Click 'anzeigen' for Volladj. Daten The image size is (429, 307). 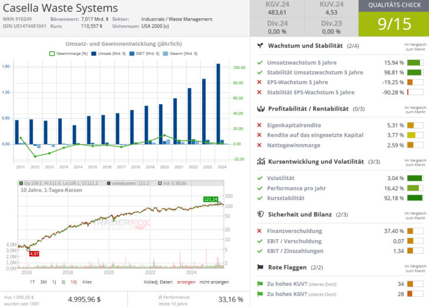186,282
